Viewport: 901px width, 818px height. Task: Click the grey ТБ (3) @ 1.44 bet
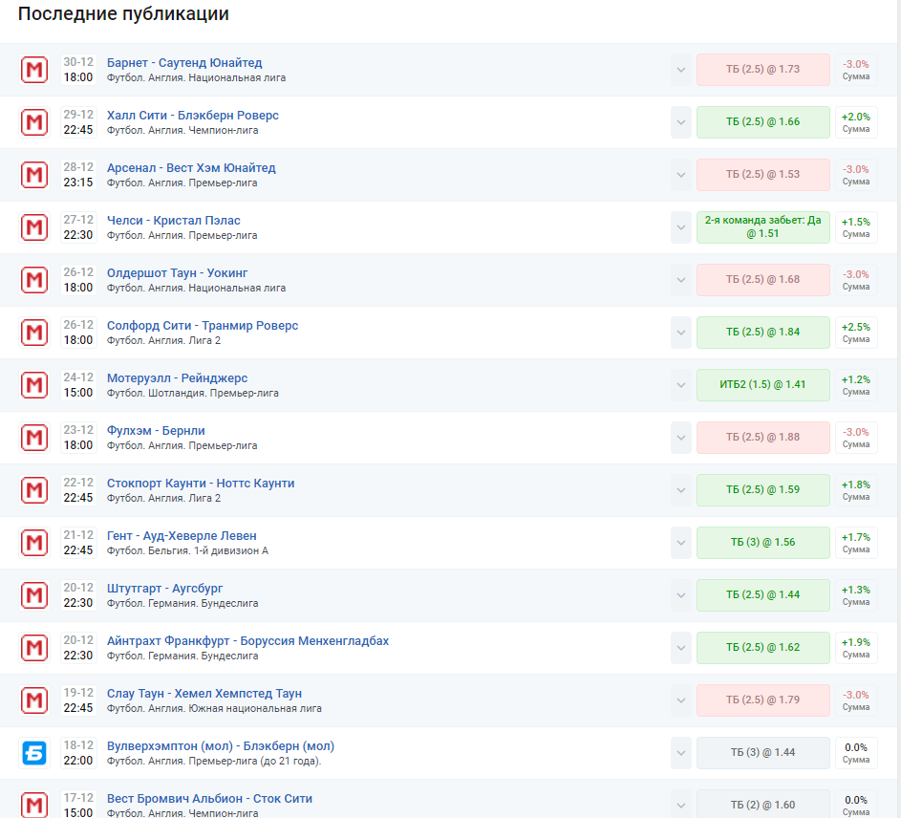[762, 753]
